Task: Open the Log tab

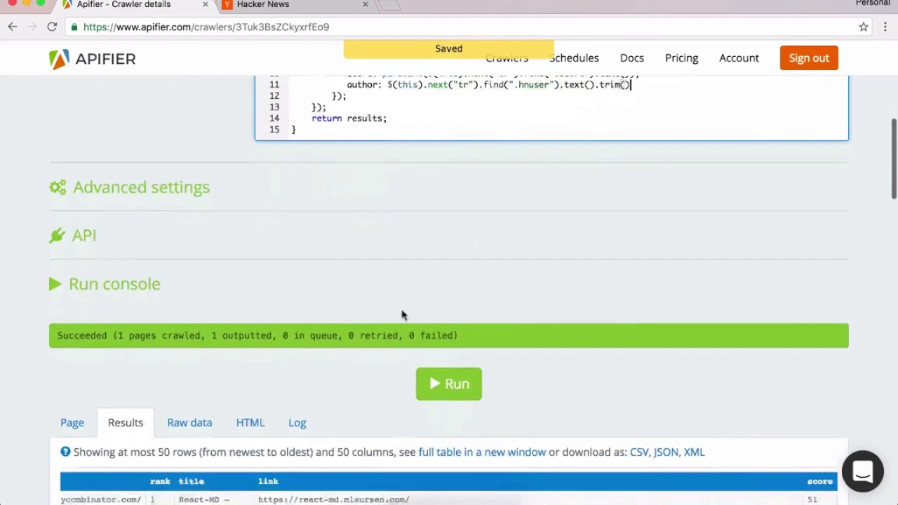Action: point(297,422)
